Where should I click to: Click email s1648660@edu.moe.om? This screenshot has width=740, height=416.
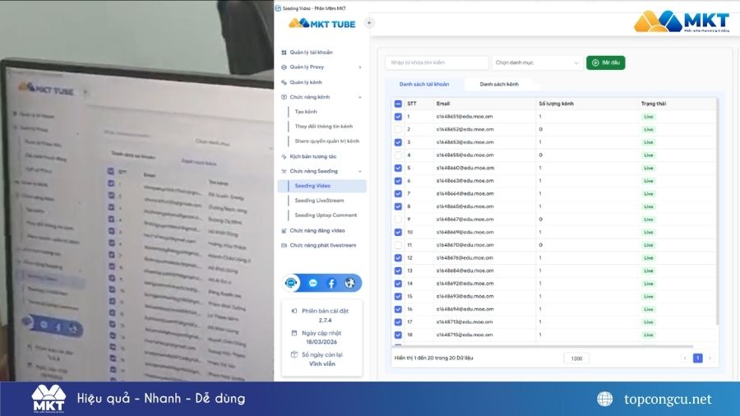click(x=465, y=168)
